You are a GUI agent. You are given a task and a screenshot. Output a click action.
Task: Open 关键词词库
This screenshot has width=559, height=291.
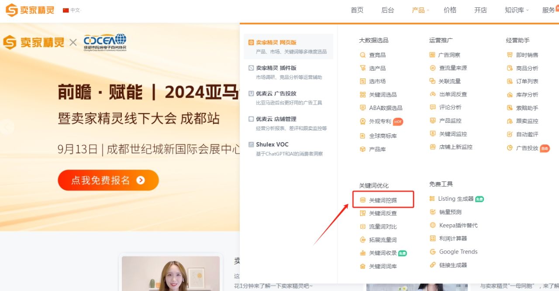click(x=383, y=266)
